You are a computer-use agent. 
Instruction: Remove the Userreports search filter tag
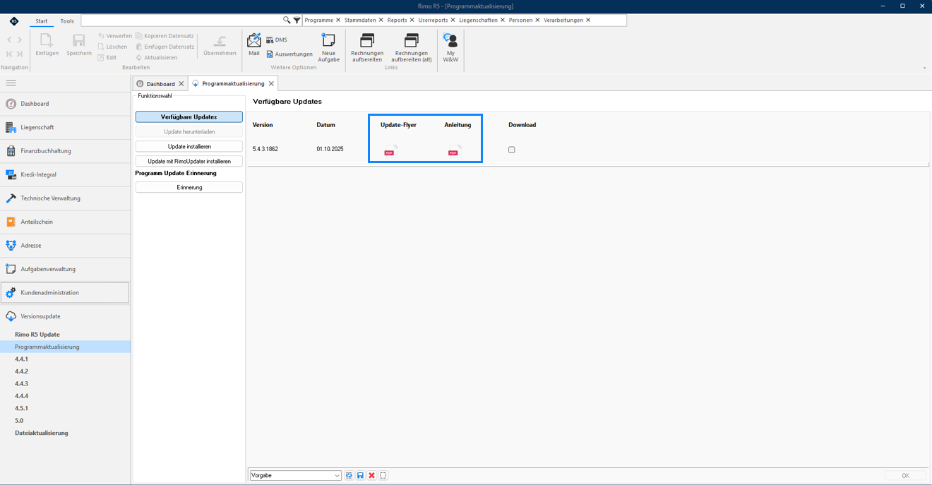[x=453, y=20]
